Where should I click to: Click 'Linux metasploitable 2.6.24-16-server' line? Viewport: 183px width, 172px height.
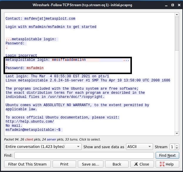pos(88,80)
